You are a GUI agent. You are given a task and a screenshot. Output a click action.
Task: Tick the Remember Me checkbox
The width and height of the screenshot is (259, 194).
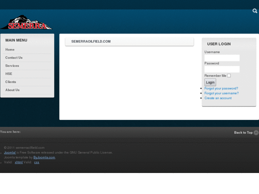click(x=229, y=75)
